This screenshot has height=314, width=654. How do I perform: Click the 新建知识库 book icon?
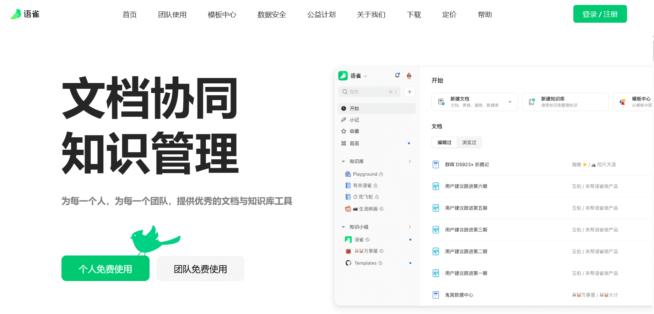[532, 102]
